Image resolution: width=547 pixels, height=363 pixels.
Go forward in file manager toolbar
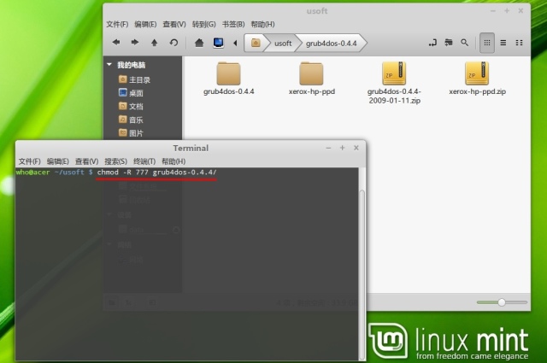point(135,43)
